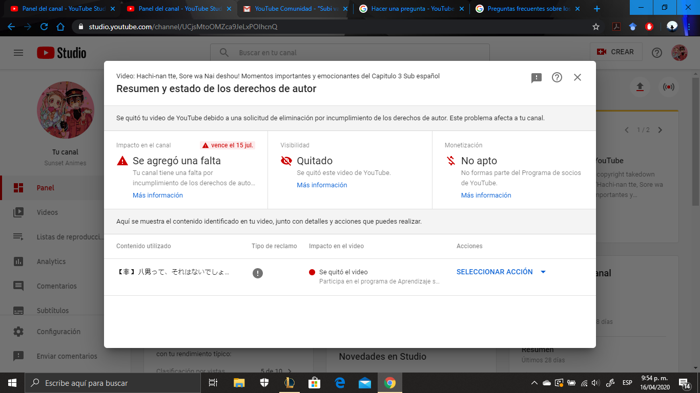700x393 pixels.
Task: Open Task View on taskbar
Action: [x=213, y=383]
